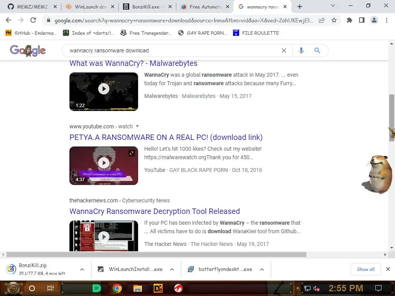Screen dimensions: 395x296
Task: Reload the current Google search page
Action: point(33,20)
